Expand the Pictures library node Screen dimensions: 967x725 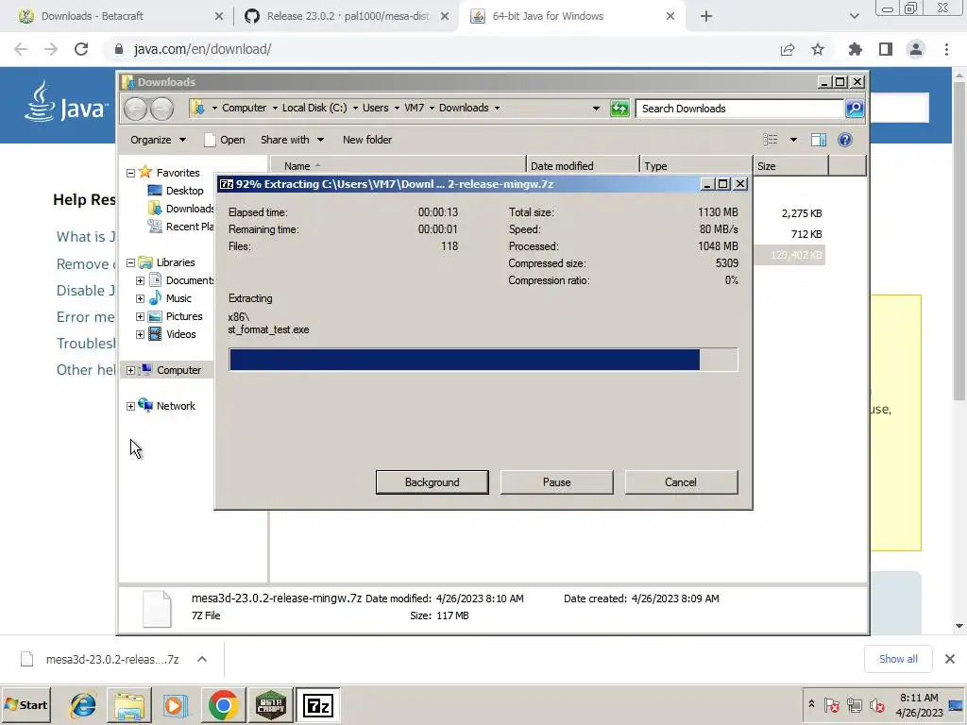pyautogui.click(x=140, y=316)
